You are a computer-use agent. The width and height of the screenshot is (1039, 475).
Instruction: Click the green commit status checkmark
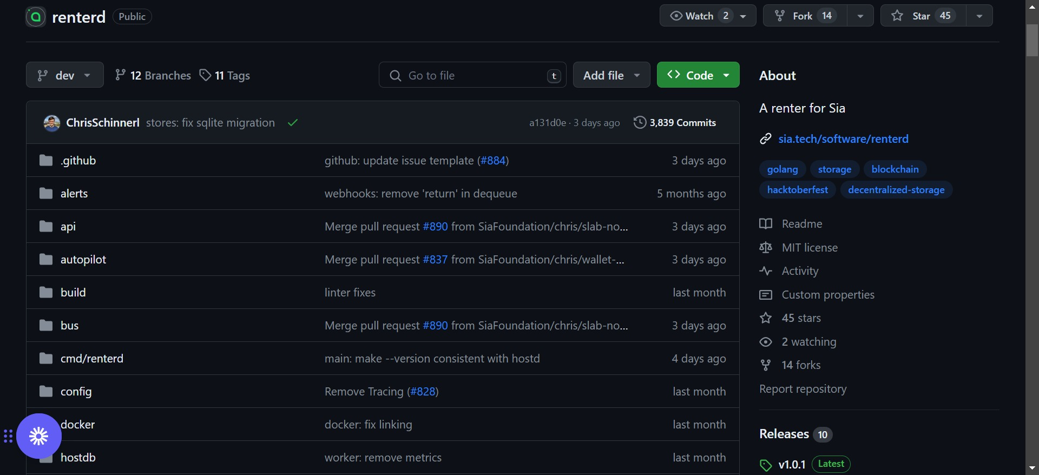[x=293, y=123]
